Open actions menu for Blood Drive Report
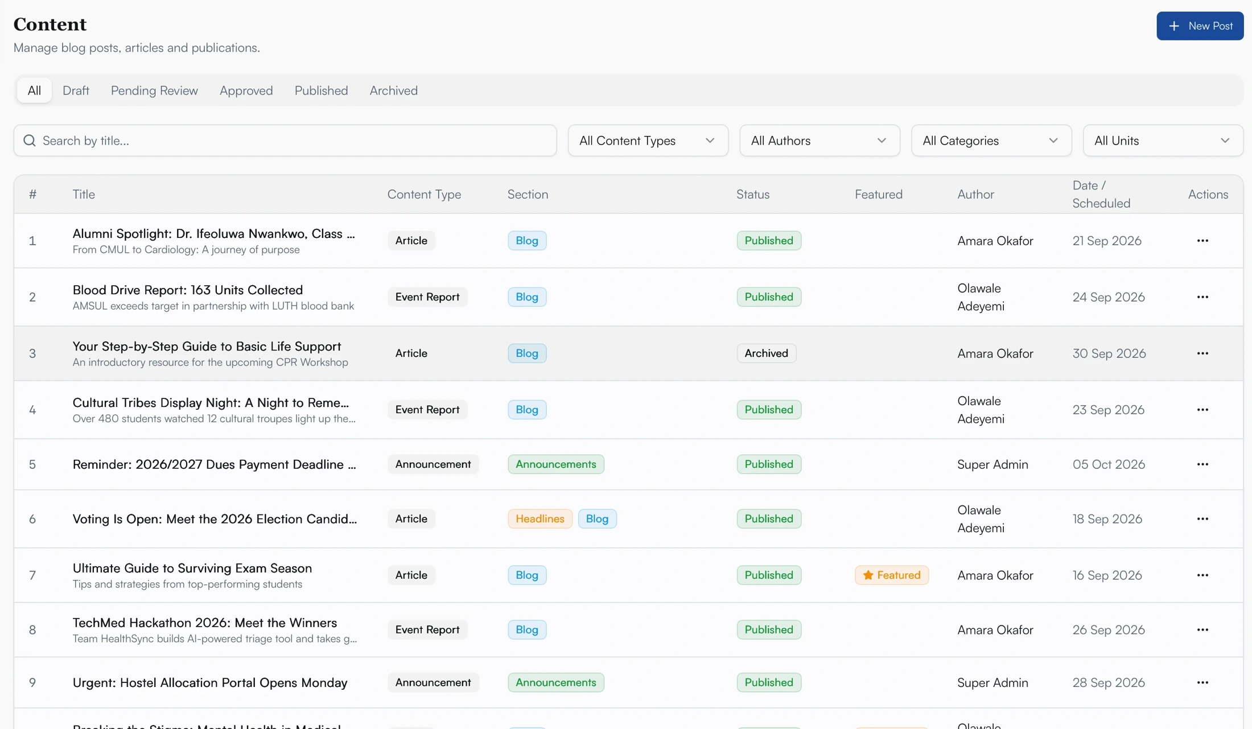This screenshot has height=729, width=1252. tap(1202, 297)
